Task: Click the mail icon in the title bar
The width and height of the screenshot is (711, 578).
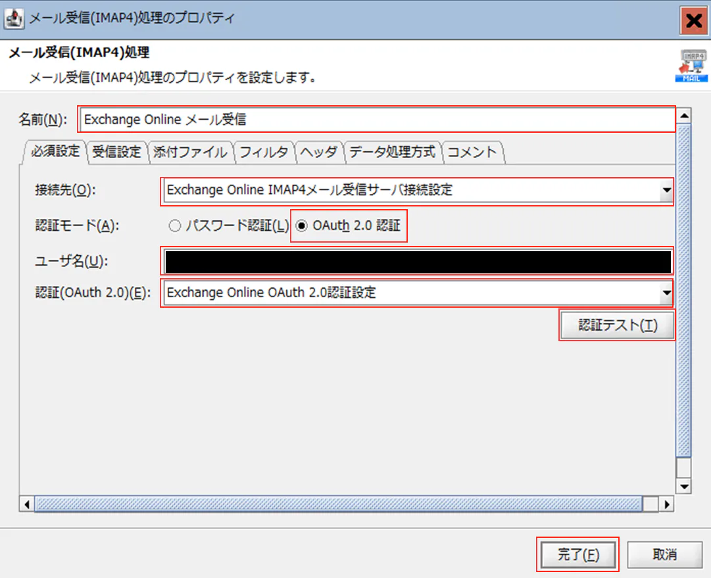Action: pyautogui.click(x=14, y=20)
